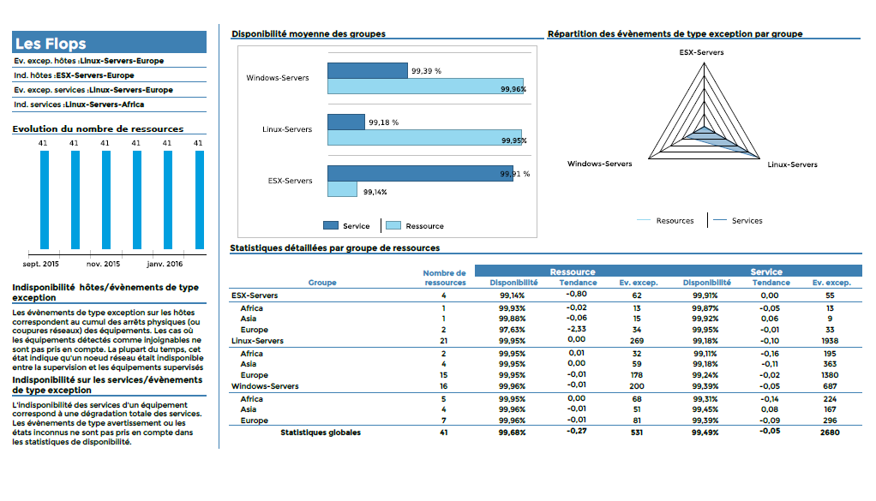876x501 pixels.
Task: Click the Nombre de ressources column header
Action: pos(445,277)
